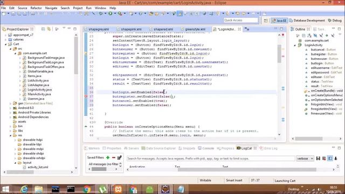345x194 pixels.
Task: Select BackgroundTaskOffers.java file
Action: click(x=46, y=67)
